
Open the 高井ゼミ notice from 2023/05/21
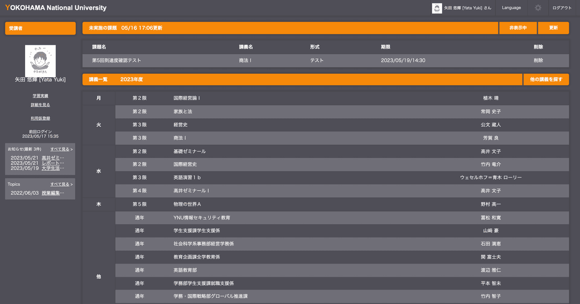pyautogui.click(x=53, y=158)
